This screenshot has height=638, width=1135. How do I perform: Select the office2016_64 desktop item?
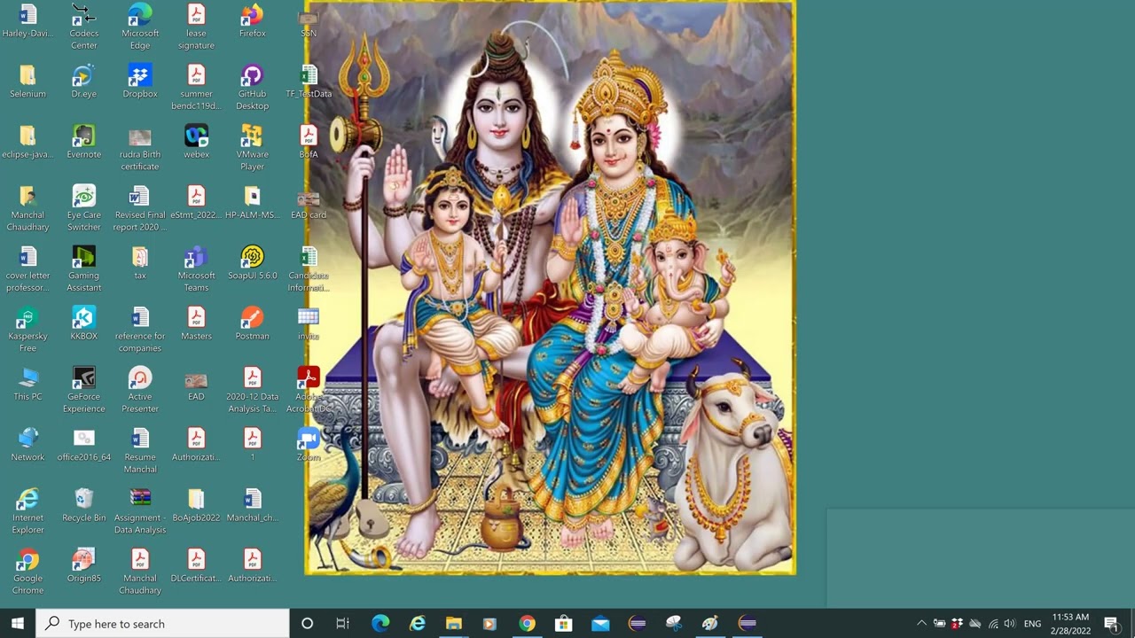click(84, 445)
